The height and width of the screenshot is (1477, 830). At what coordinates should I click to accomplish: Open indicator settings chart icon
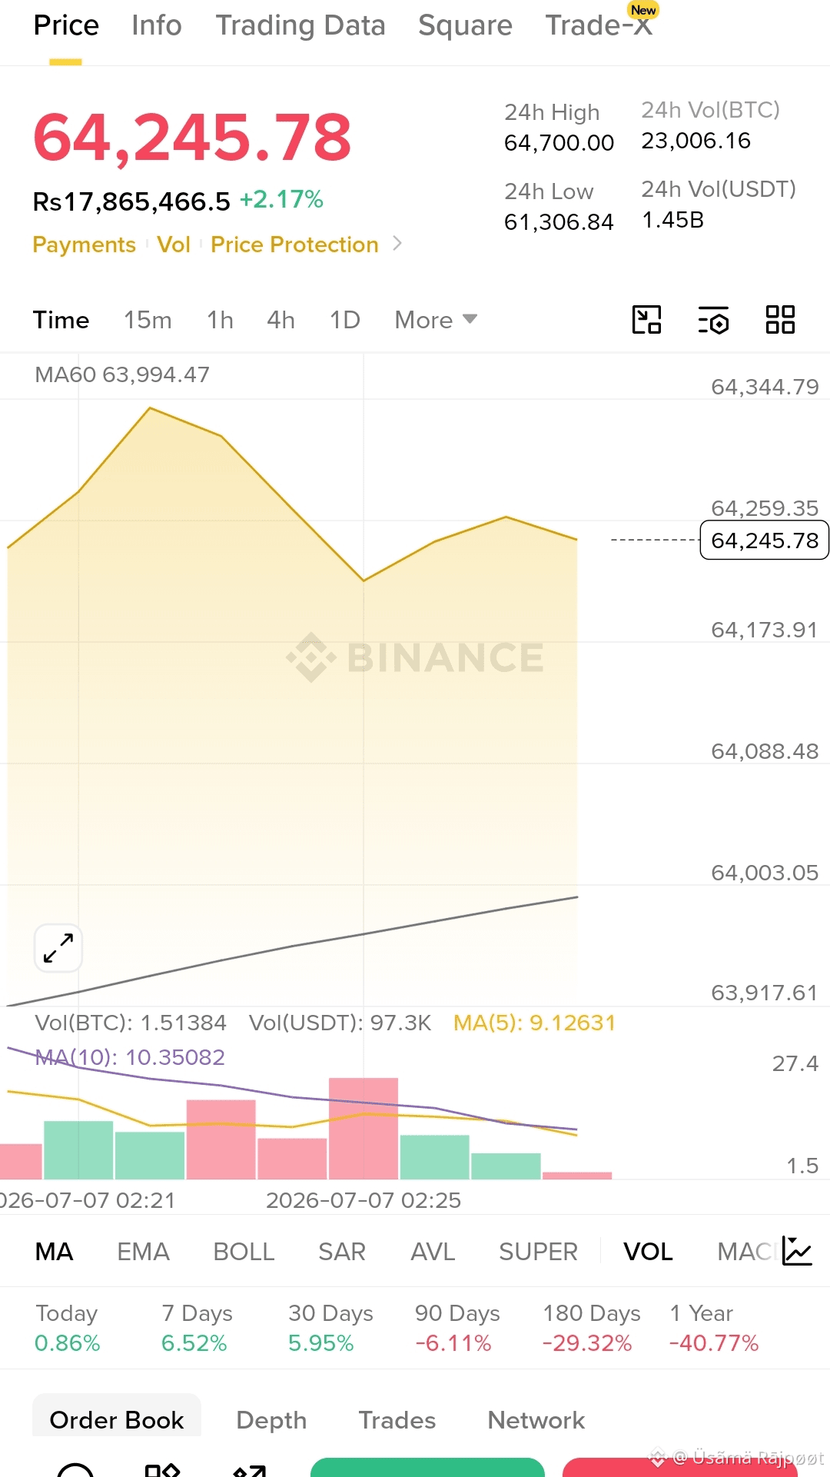click(x=797, y=1251)
